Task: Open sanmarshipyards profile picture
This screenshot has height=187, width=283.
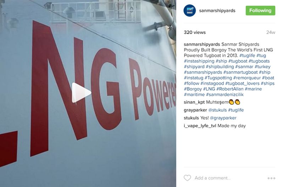Action: click(x=190, y=11)
